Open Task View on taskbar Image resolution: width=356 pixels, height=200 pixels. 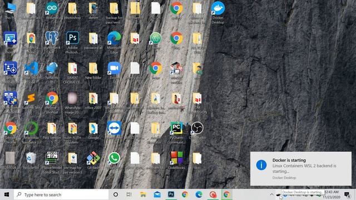click(129, 194)
